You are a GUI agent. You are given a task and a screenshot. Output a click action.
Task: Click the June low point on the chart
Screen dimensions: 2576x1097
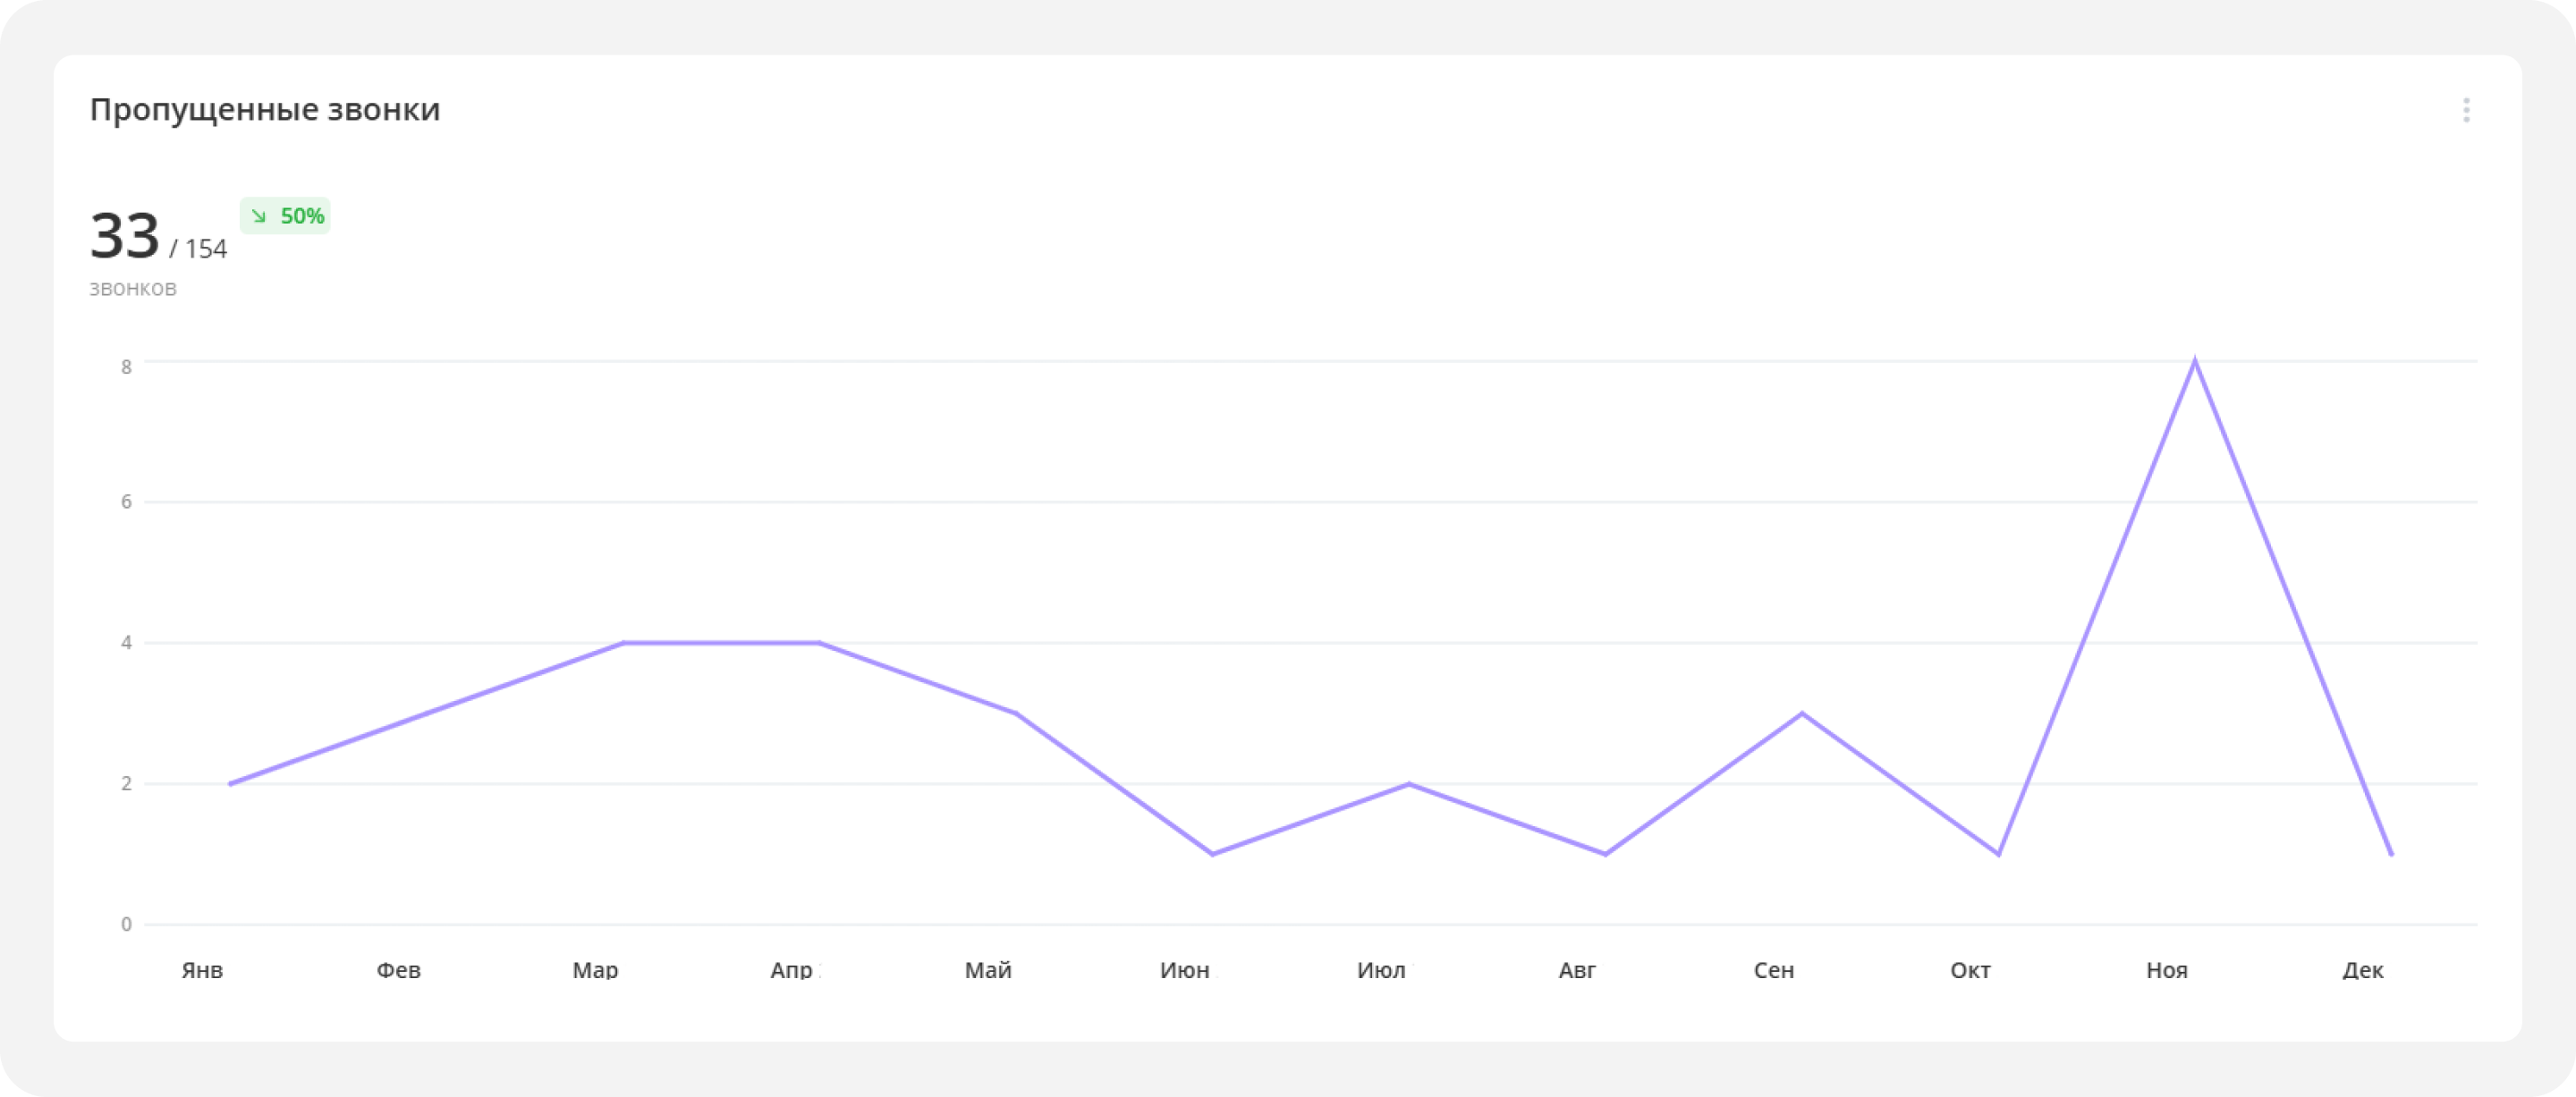[x=1212, y=854]
